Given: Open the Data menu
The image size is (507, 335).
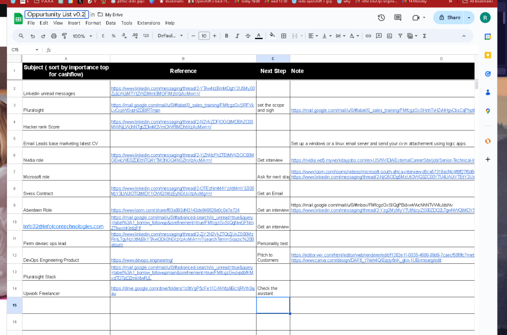Looking at the screenshot, I should (110, 23).
